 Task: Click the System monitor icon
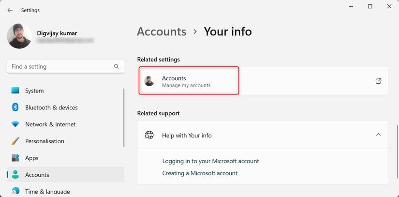click(15, 91)
